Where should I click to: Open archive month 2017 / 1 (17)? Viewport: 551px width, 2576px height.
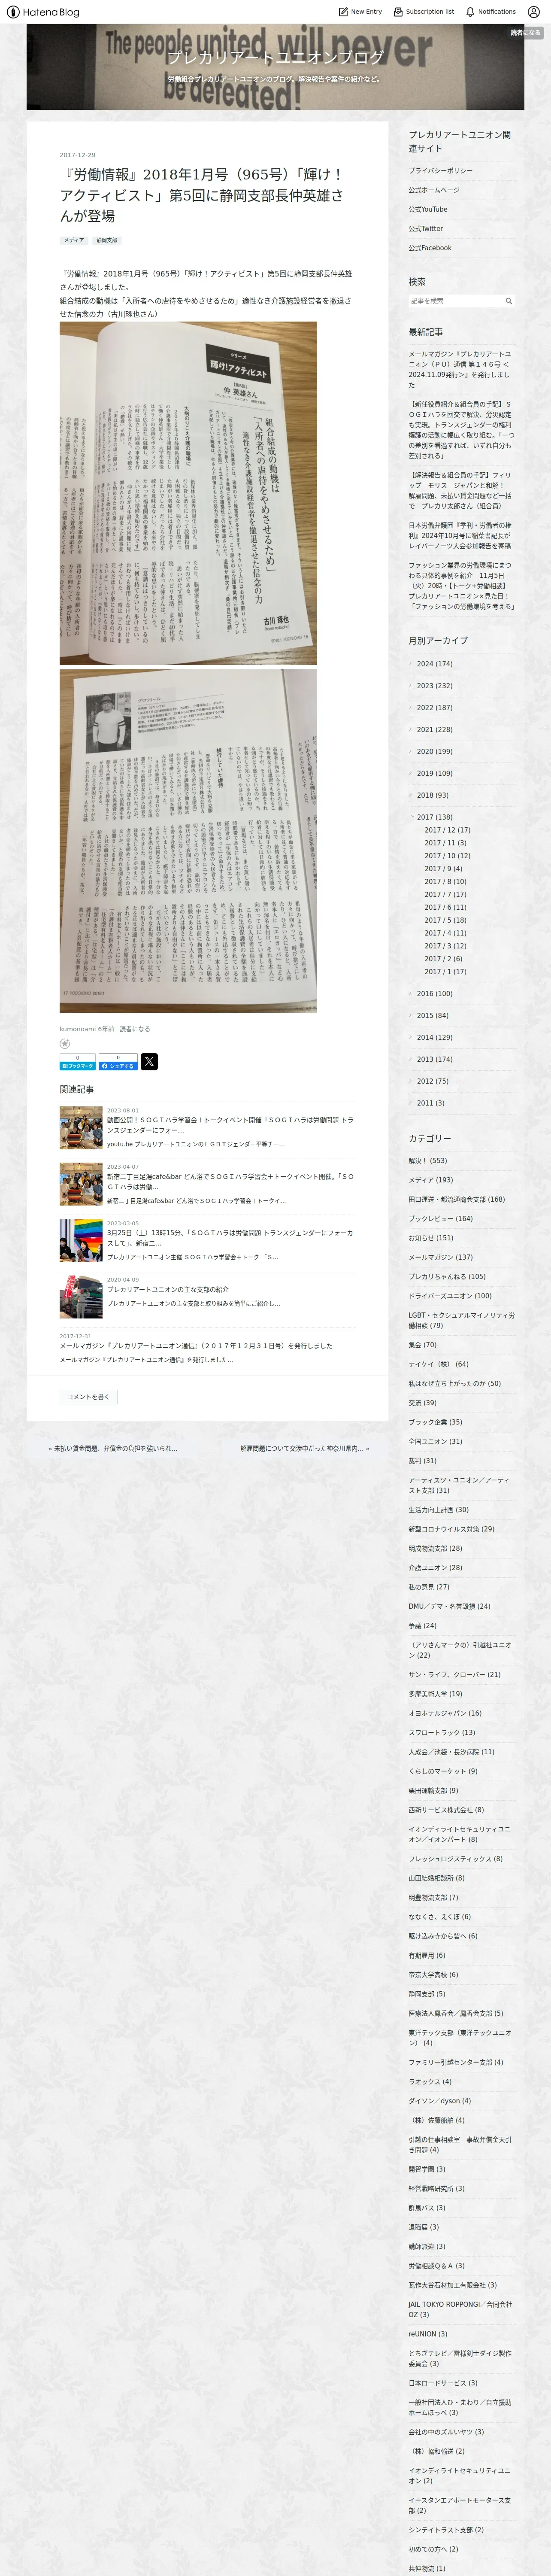coord(445,971)
